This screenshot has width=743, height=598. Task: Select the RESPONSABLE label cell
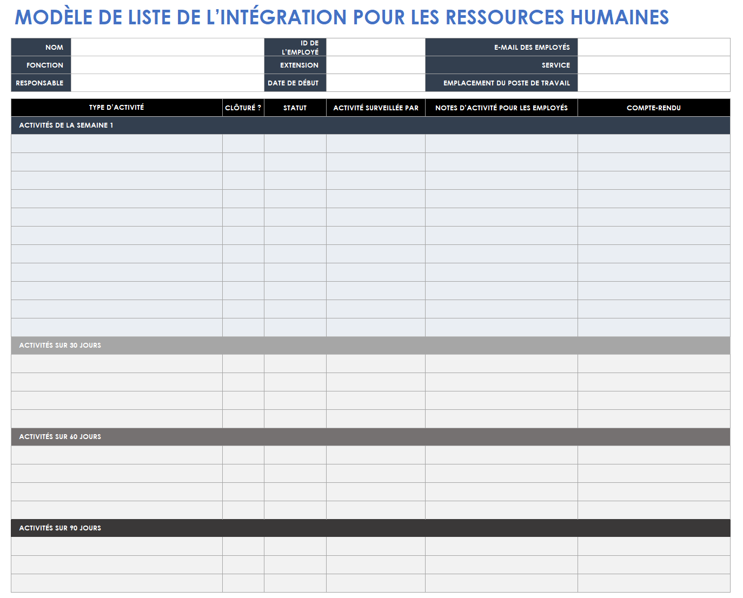pyautogui.click(x=41, y=83)
